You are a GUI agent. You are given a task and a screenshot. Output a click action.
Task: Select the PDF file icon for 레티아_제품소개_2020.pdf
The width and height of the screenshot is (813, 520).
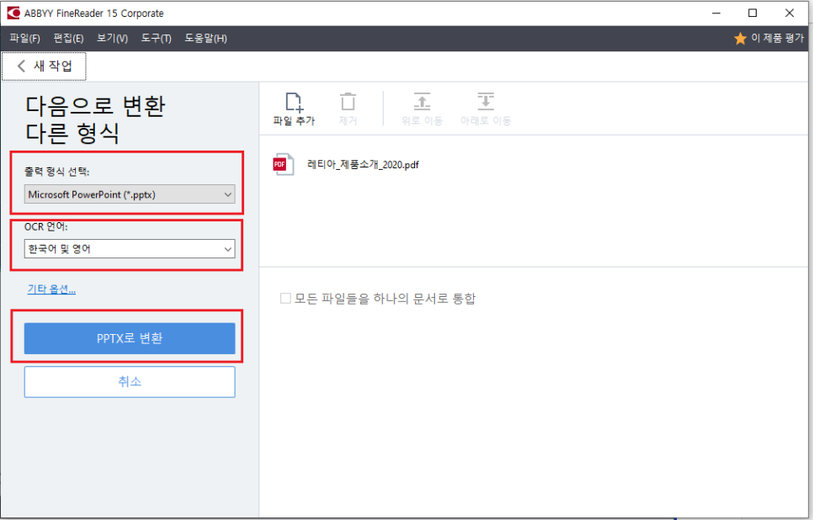[x=283, y=164]
